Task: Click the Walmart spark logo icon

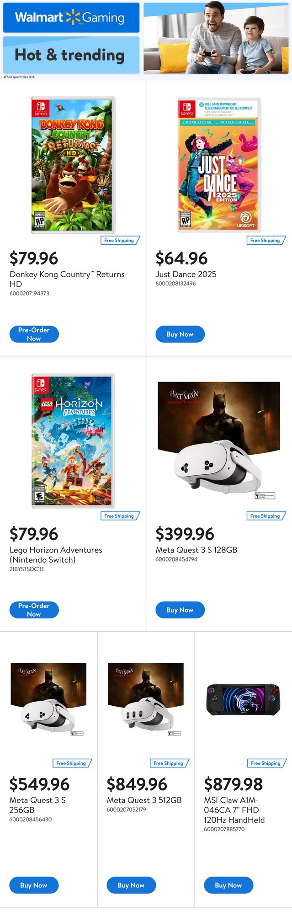Action: (73, 17)
